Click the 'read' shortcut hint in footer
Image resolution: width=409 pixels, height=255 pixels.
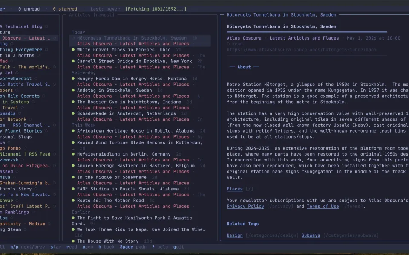[72, 247]
